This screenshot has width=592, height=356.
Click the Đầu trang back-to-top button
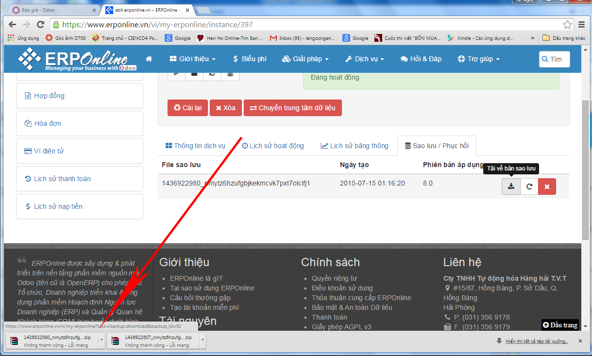[560, 325]
